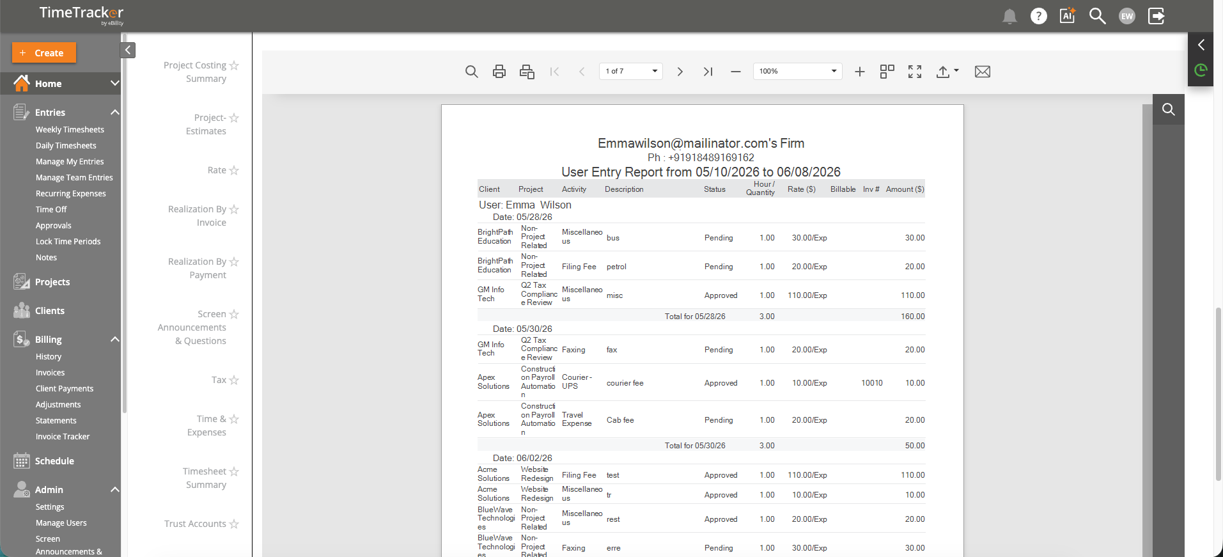This screenshot has height=557, width=1223.
Task: Open admin Settings page
Action: tap(50, 507)
